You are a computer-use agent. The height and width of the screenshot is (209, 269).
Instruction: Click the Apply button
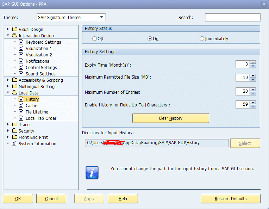[x=89, y=199]
